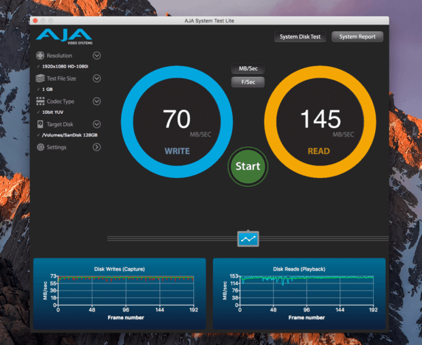Expand the Test File Size dropdown chevron
This screenshot has height=345, width=422.
pos(97,78)
